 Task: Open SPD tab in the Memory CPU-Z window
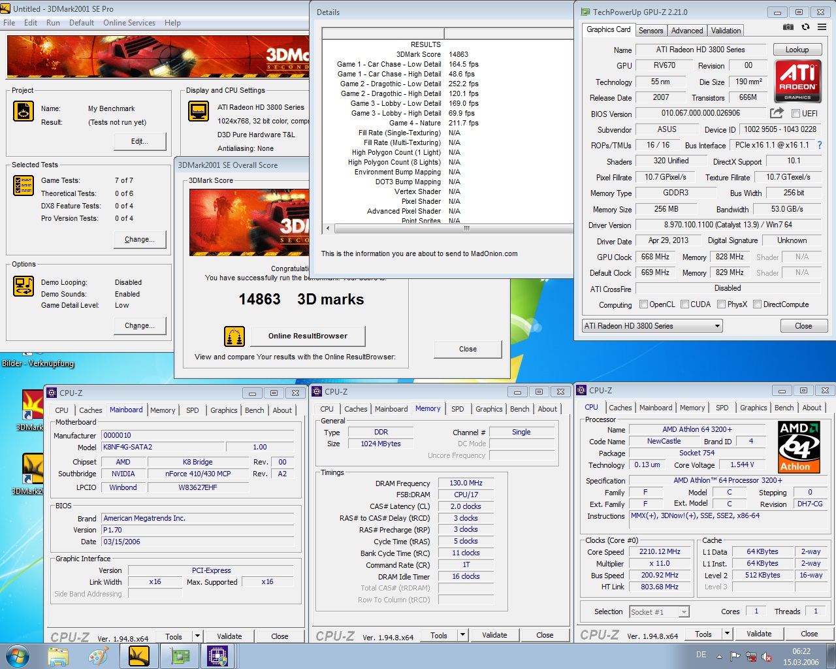(x=458, y=409)
